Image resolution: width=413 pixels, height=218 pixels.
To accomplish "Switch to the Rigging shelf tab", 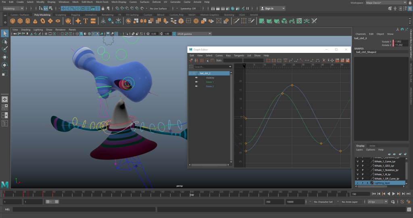I will (75, 15).
